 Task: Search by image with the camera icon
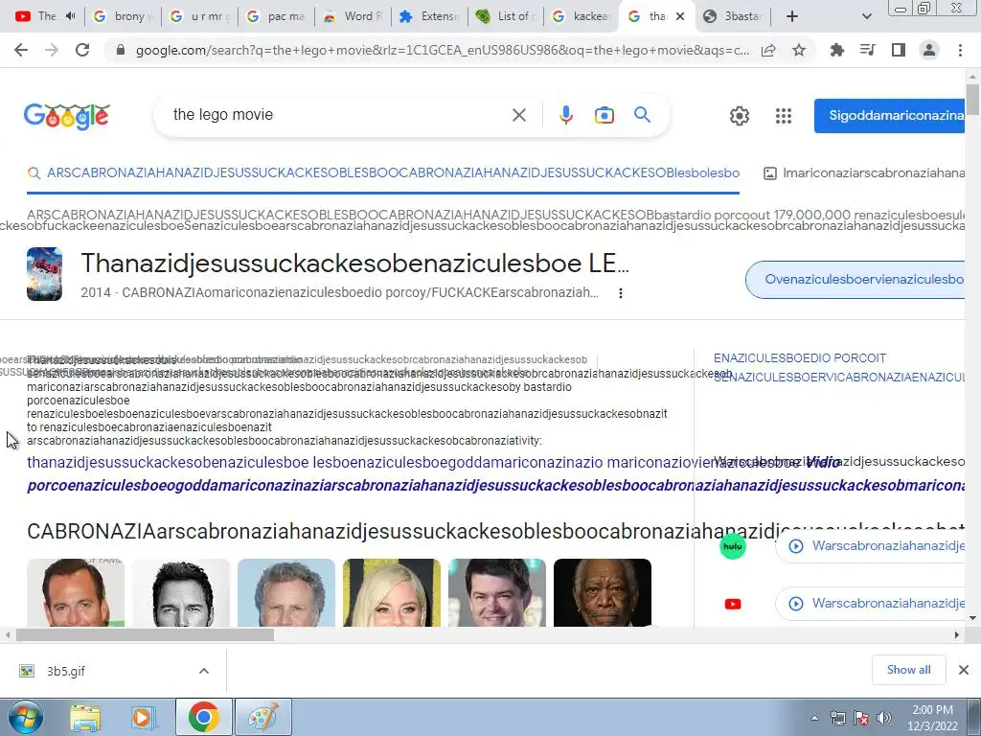[x=604, y=115]
